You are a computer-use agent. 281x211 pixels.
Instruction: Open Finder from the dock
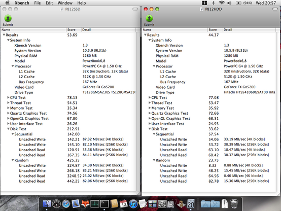pos(47,204)
